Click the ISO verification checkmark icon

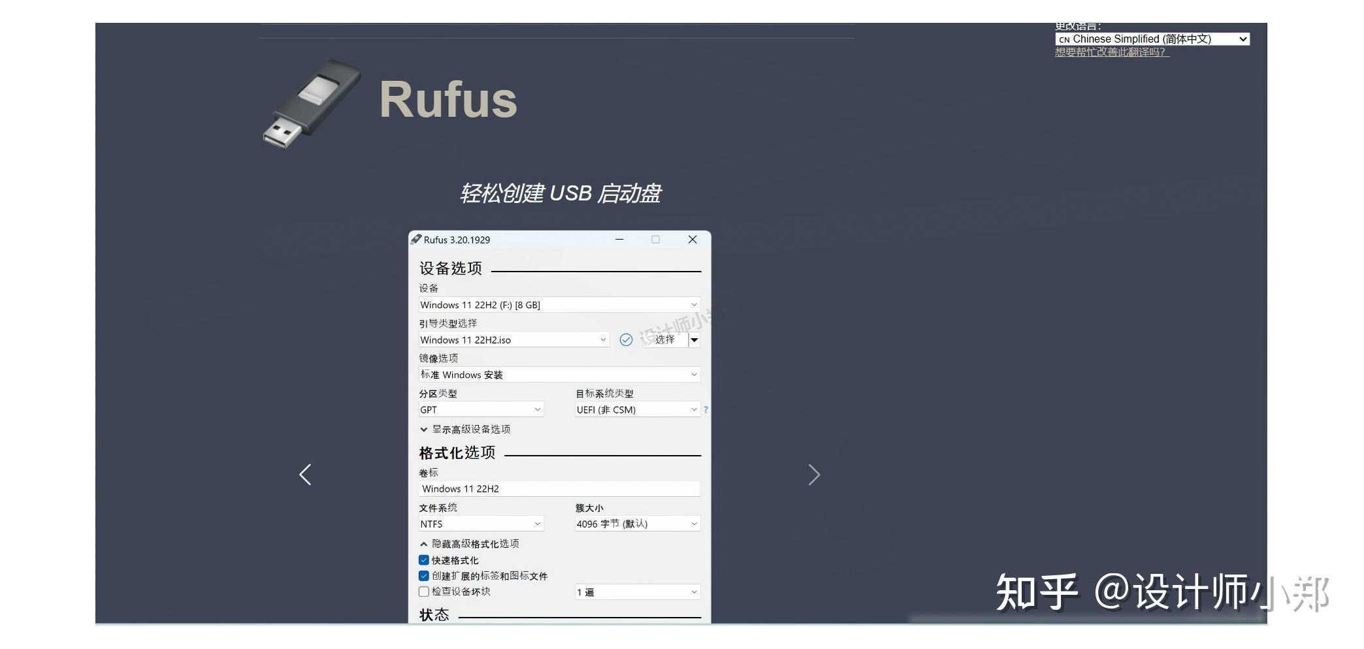click(x=626, y=340)
